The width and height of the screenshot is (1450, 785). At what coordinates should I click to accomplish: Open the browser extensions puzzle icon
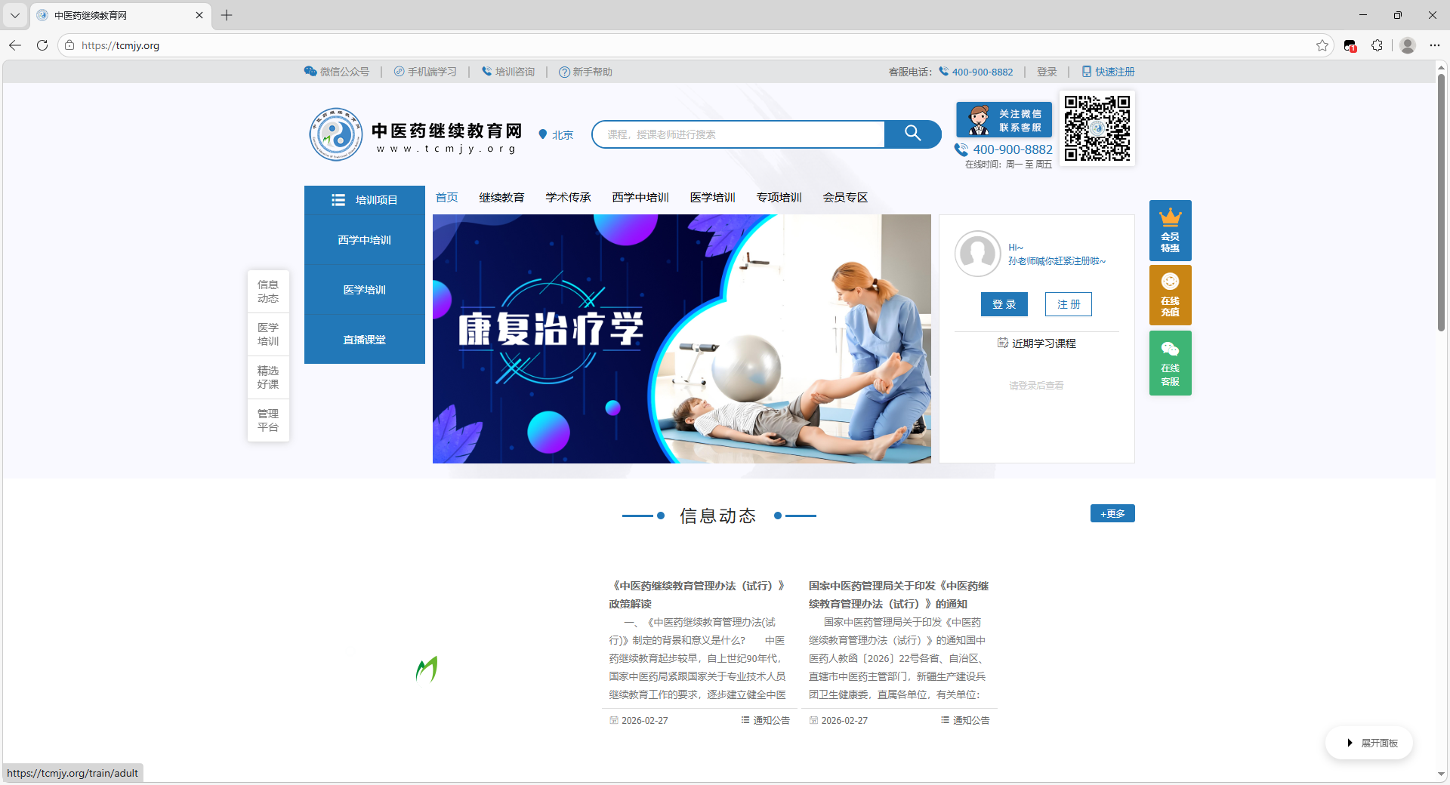1377,45
